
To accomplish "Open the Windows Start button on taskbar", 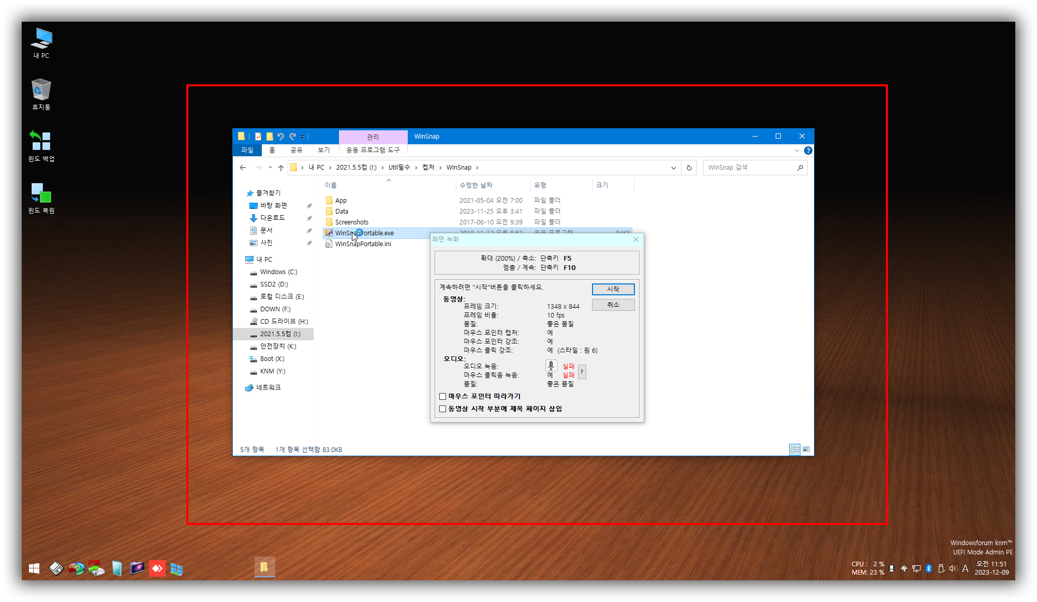I will (x=34, y=569).
